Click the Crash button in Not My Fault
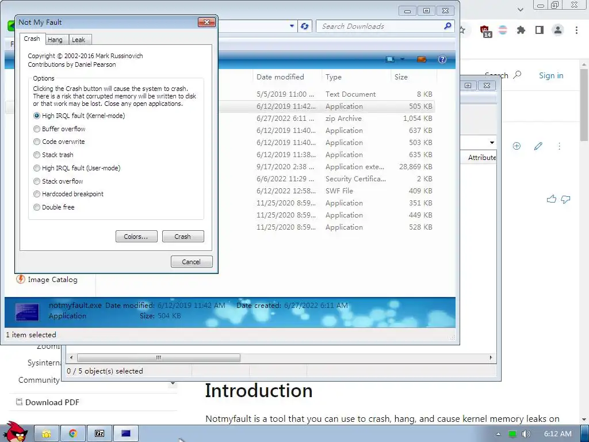Screen dimensions: 589x442 (183, 237)
